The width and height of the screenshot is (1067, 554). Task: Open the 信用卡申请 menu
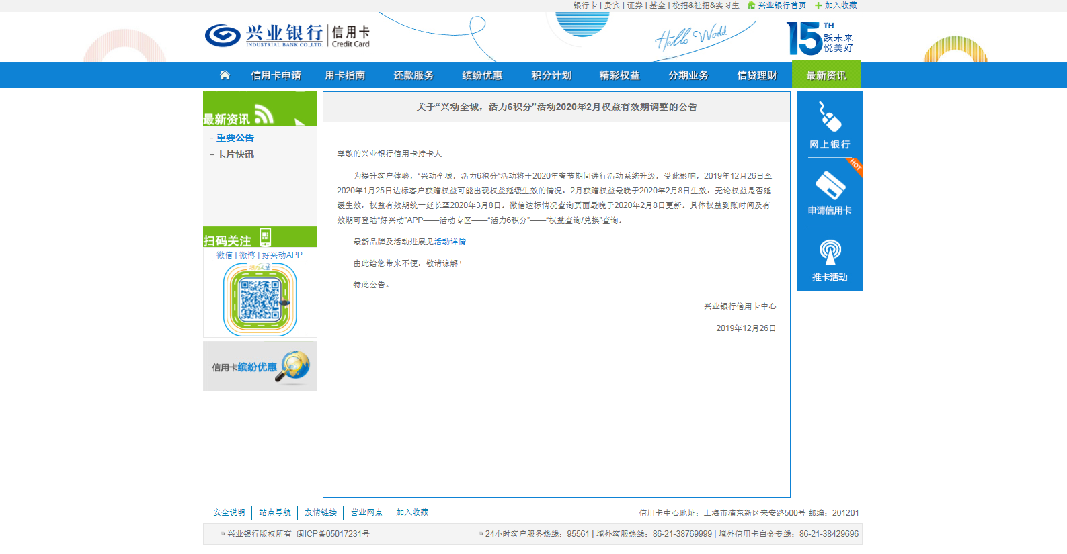(276, 75)
